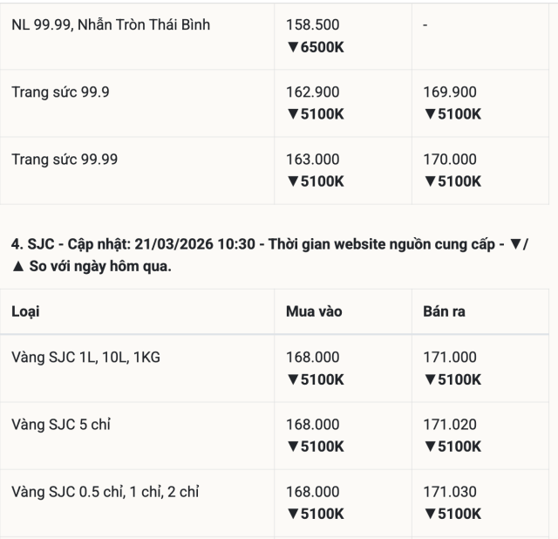
Task: Click the 162.900 buy price
Action: [313, 92]
